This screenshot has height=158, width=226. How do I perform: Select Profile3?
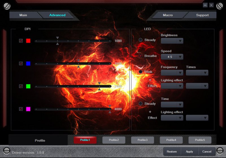[143, 140]
